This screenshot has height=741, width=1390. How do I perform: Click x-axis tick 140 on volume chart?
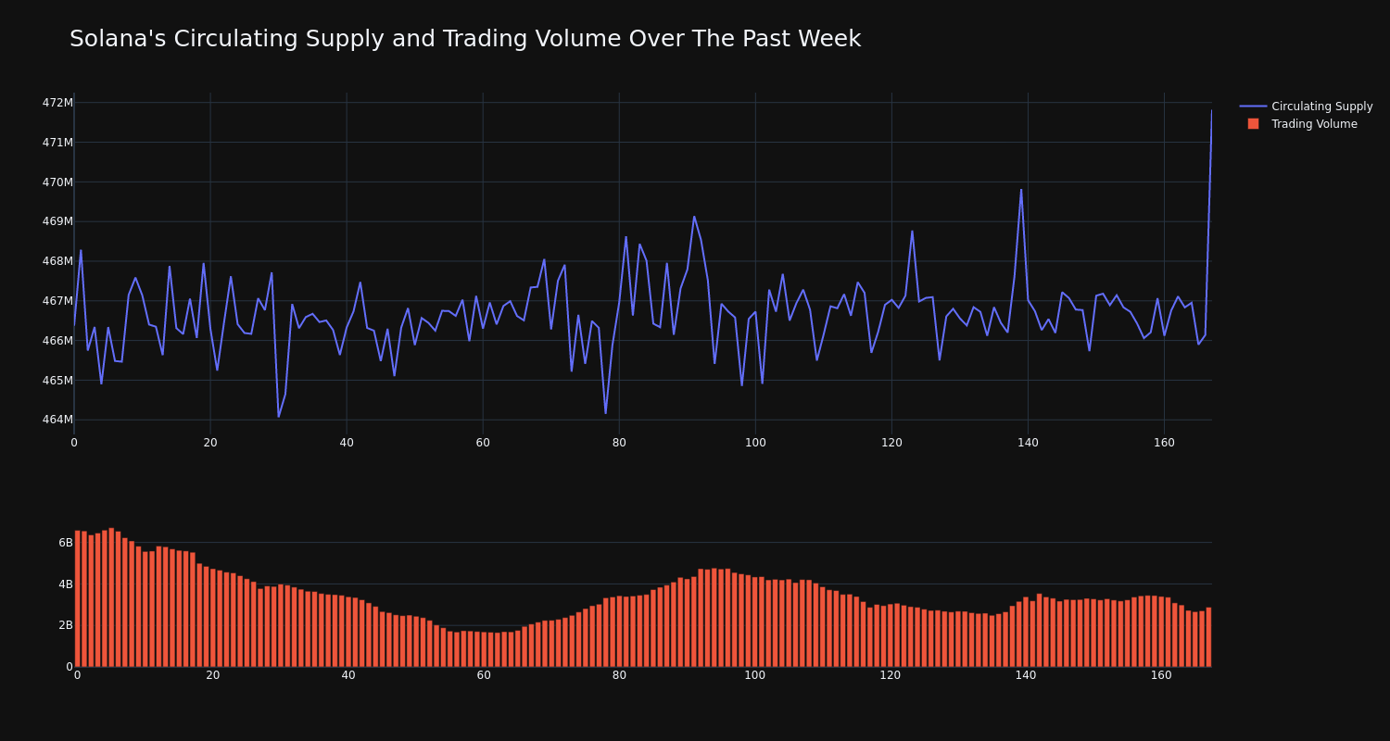(x=1026, y=675)
